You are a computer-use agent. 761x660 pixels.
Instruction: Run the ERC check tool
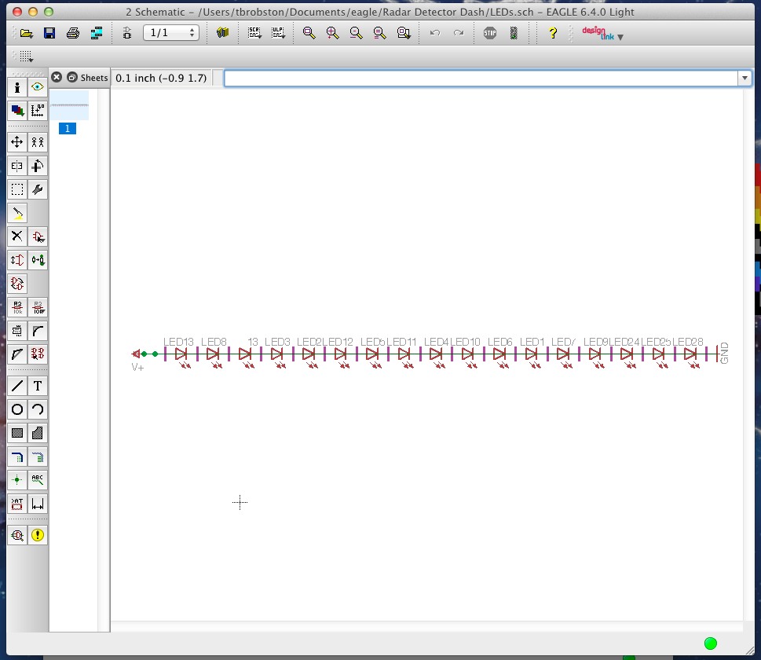pos(17,535)
